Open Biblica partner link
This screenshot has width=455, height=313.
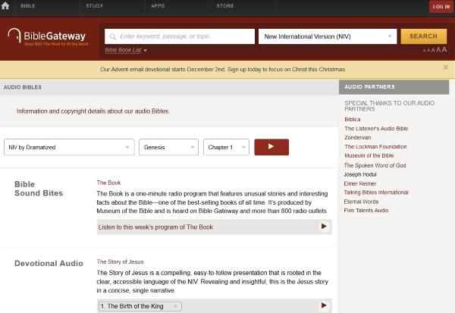(x=353, y=119)
